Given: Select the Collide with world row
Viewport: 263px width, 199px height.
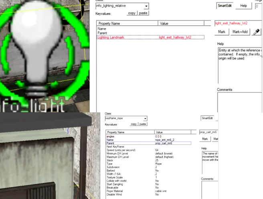Looking at the screenshot, I should click(x=148, y=181).
